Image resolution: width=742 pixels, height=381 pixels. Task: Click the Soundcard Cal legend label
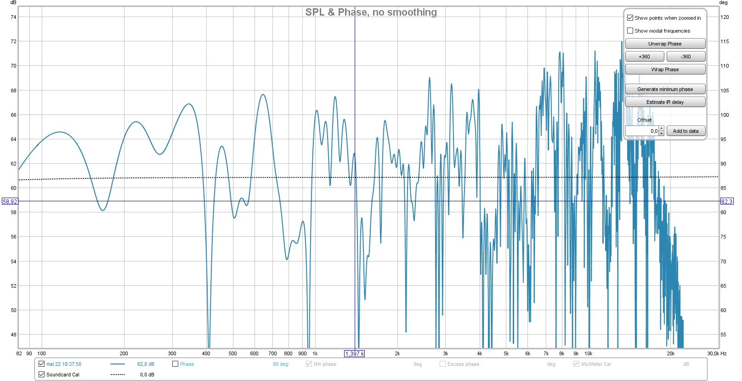pyautogui.click(x=63, y=375)
